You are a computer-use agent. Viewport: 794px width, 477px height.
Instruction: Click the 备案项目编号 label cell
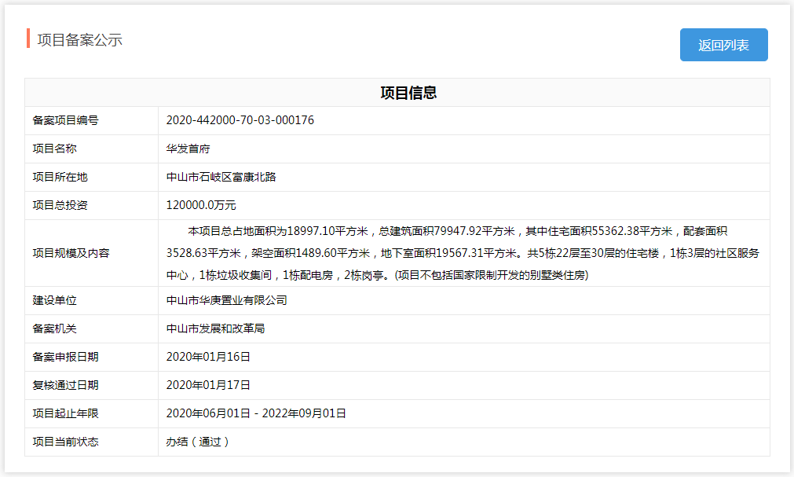point(92,121)
